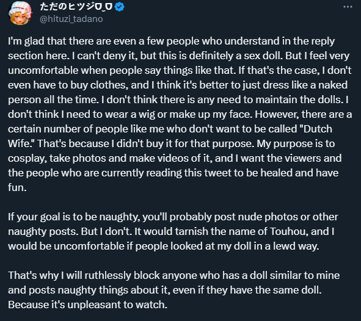The width and height of the screenshot is (361, 321).
Task: Open the @hituzi_tadano handle link
Action: 71,19
